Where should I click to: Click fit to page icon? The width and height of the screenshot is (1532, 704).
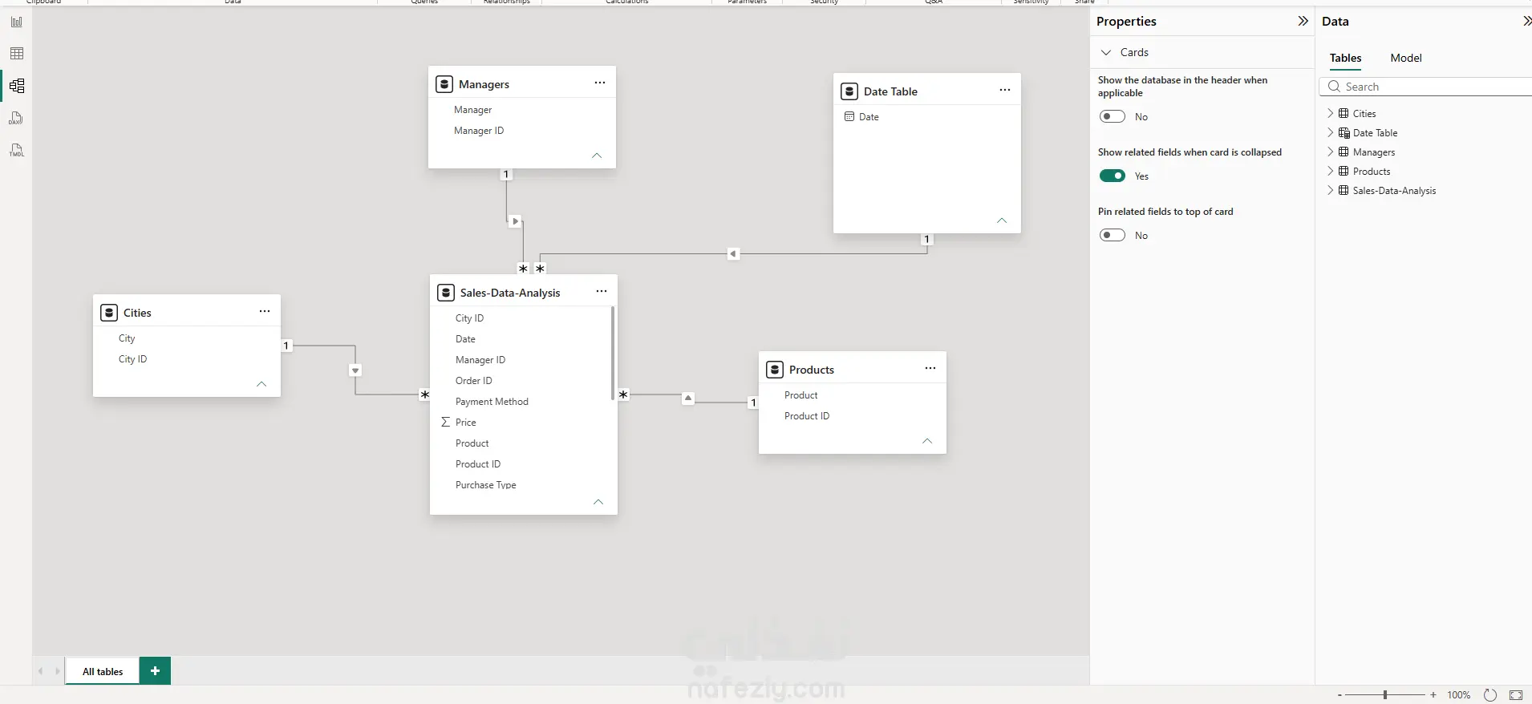tap(1516, 695)
